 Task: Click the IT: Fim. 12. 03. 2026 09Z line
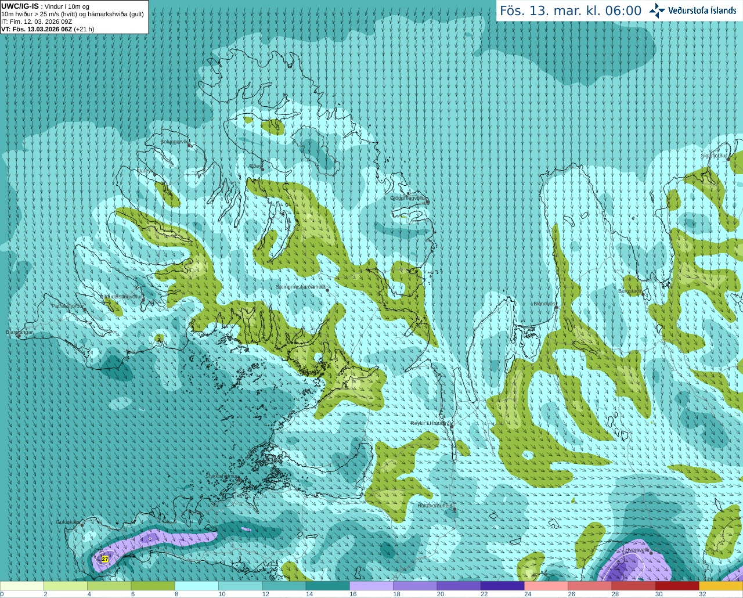point(37,21)
